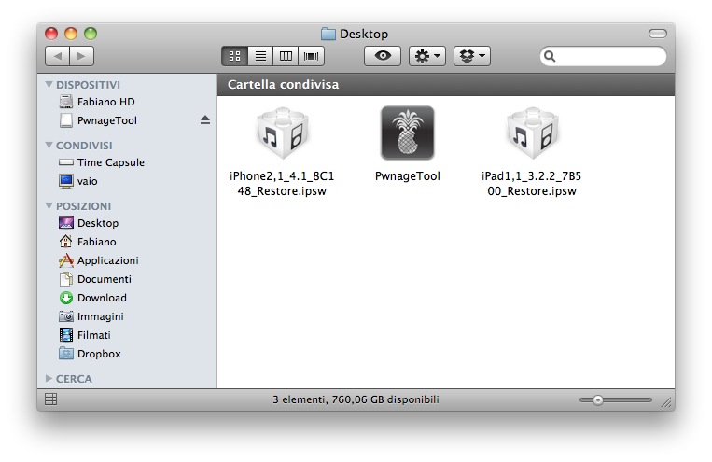Collapse the DISPOSITIVI section
The image size is (712, 462).
tap(49, 85)
